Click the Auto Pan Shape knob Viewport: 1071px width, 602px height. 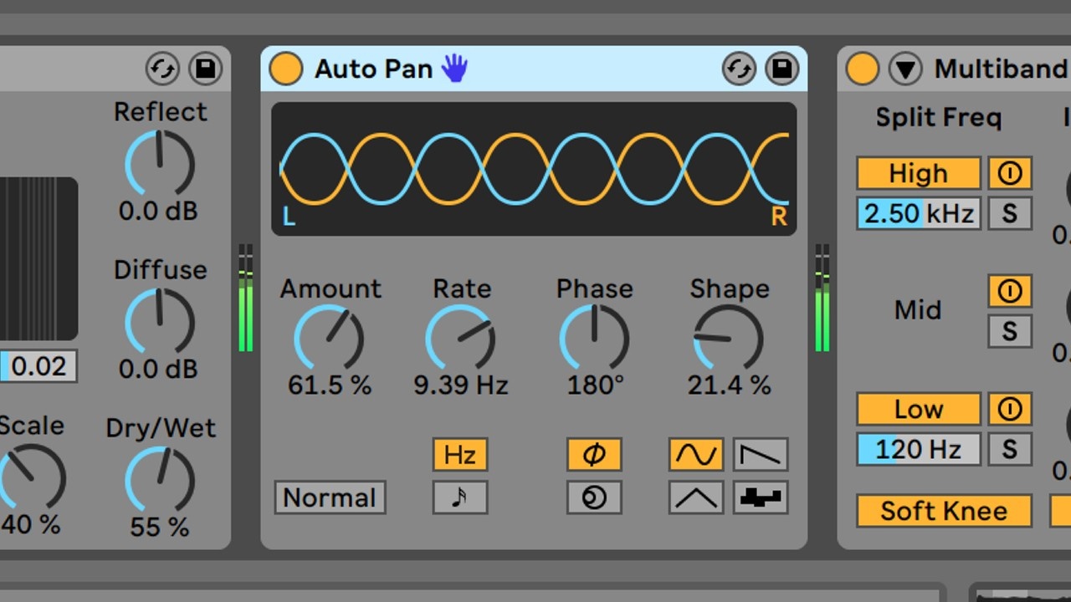(728, 339)
